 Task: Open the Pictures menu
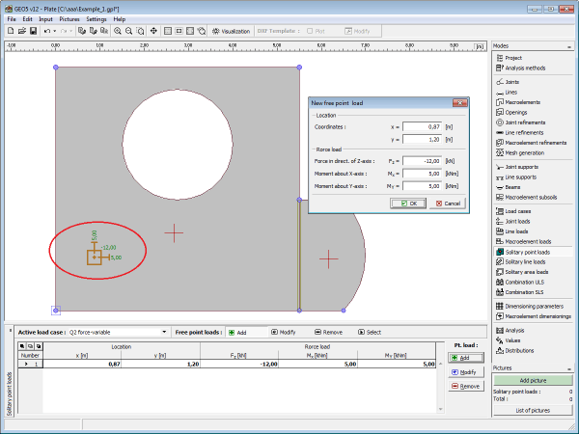coord(69,18)
